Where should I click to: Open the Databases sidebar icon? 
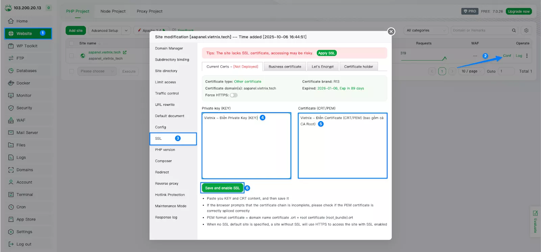pyautogui.click(x=11, y=71)
